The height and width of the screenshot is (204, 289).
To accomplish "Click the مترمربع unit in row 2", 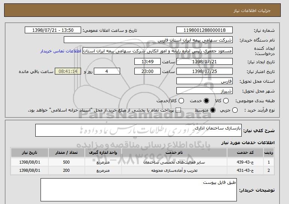I will pyautogui.click(x=103, y=171).
